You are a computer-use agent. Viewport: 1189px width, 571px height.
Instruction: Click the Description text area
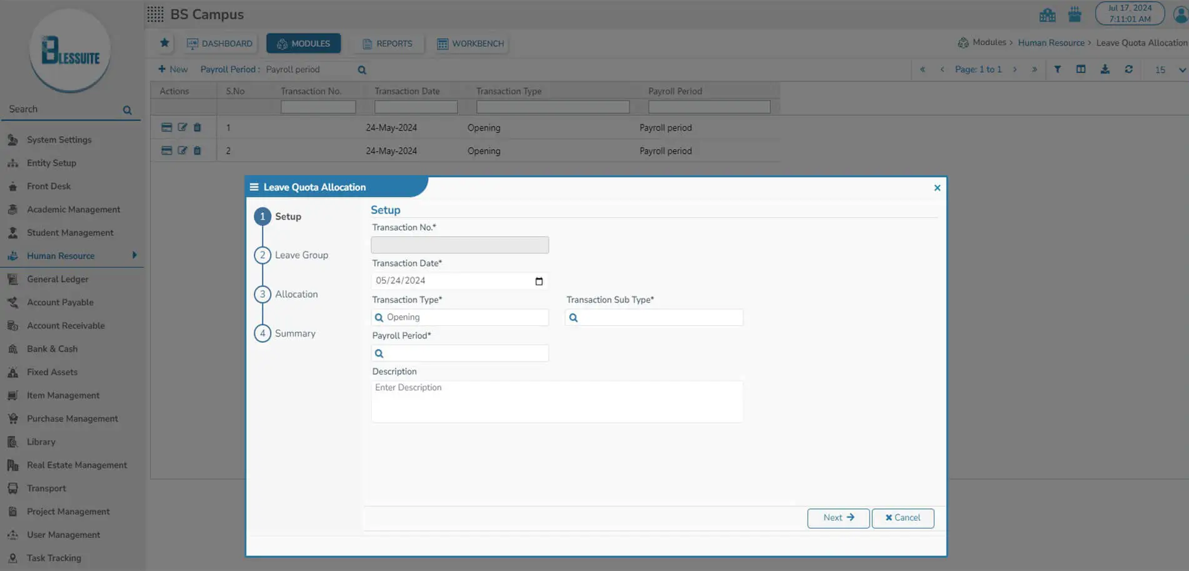point(556,402)
